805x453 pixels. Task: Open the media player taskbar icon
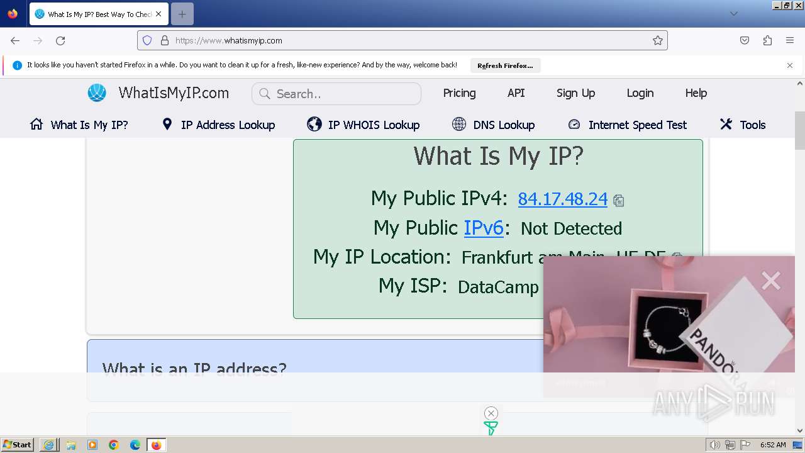point(92,445)
